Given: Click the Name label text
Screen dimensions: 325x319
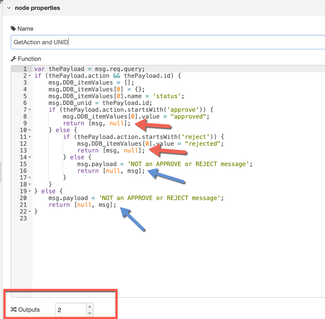Looking at the screenshot, I should point(25,28).
